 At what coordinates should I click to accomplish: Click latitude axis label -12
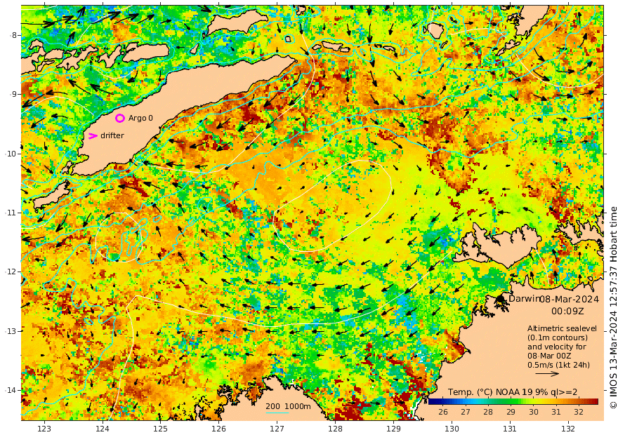point(11,272)
